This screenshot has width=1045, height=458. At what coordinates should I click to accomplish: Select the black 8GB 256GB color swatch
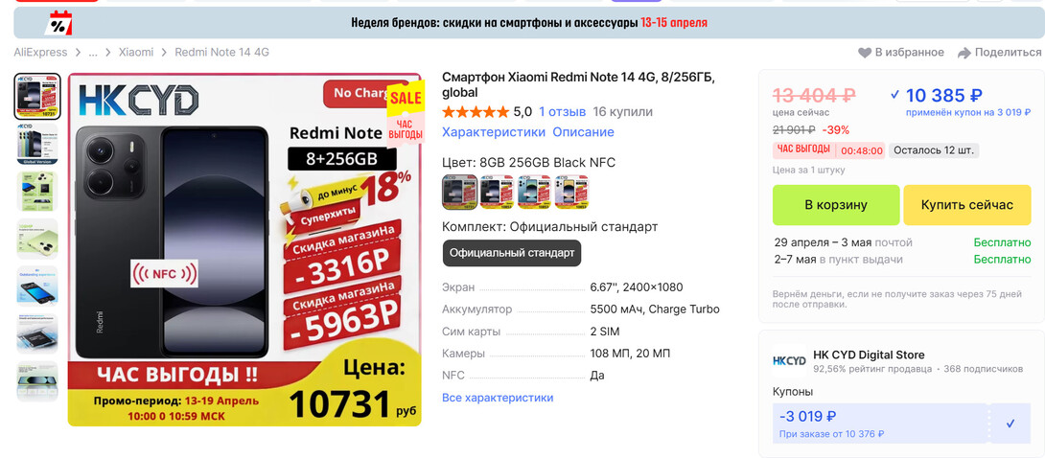click(x=460, y=193)
